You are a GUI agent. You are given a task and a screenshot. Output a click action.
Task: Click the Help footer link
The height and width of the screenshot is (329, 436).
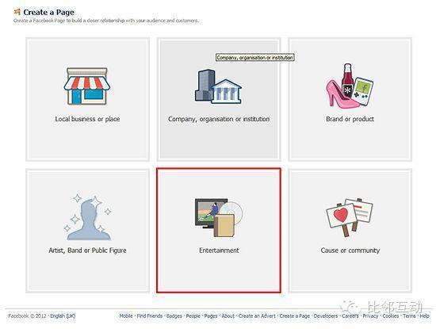point(424,316)
